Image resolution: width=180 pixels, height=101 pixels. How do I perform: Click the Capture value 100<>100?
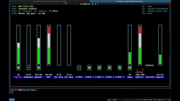[x=140, y=75]
